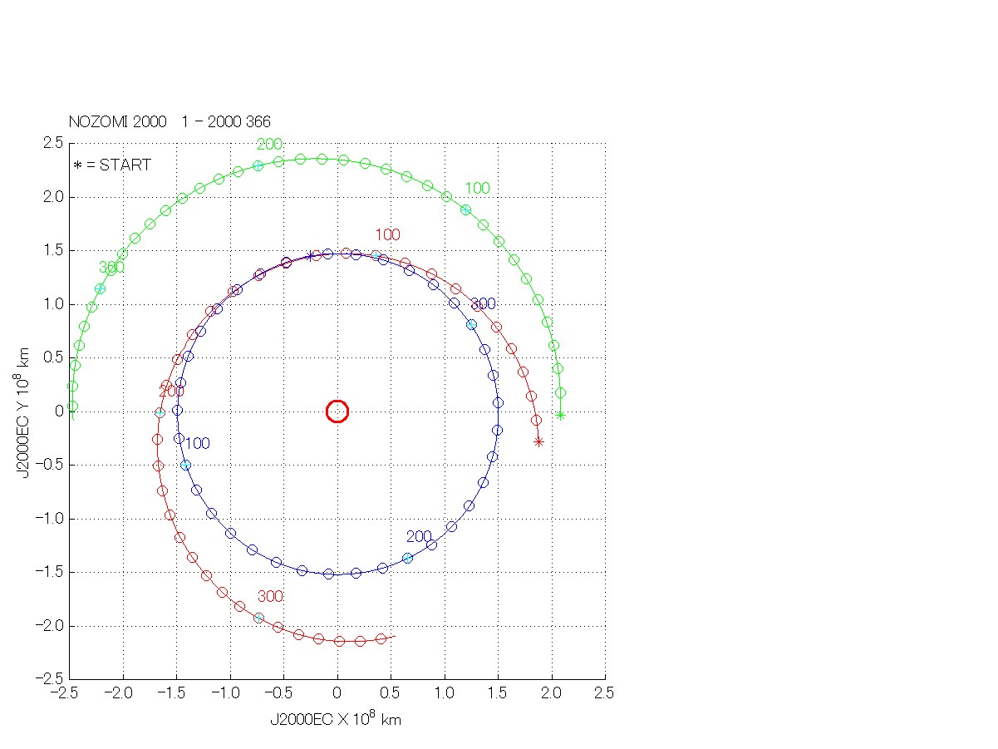Image resolution: width=998 pixels, height=749 pixels.
Task: Select the cyan marker beside green 100 label
Action: coord(465,209)
